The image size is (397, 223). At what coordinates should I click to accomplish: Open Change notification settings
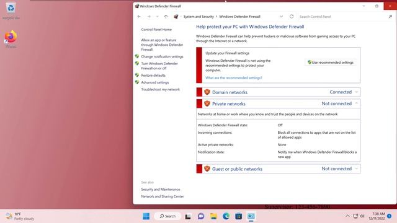coord(162,56)
